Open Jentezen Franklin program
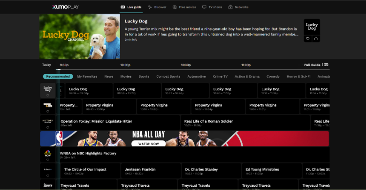 (151, 171)
